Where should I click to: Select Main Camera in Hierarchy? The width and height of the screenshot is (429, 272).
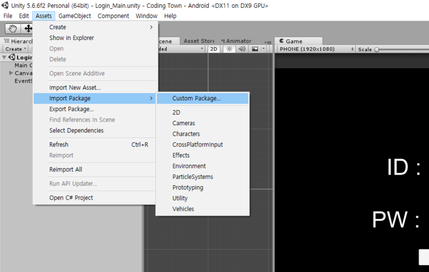[23, 65]
